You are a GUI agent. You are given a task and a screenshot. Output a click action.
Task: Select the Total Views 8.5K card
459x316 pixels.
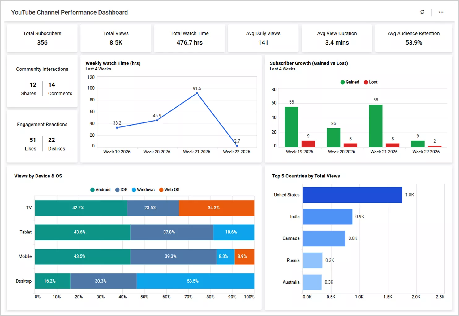[x=116, y=38]
